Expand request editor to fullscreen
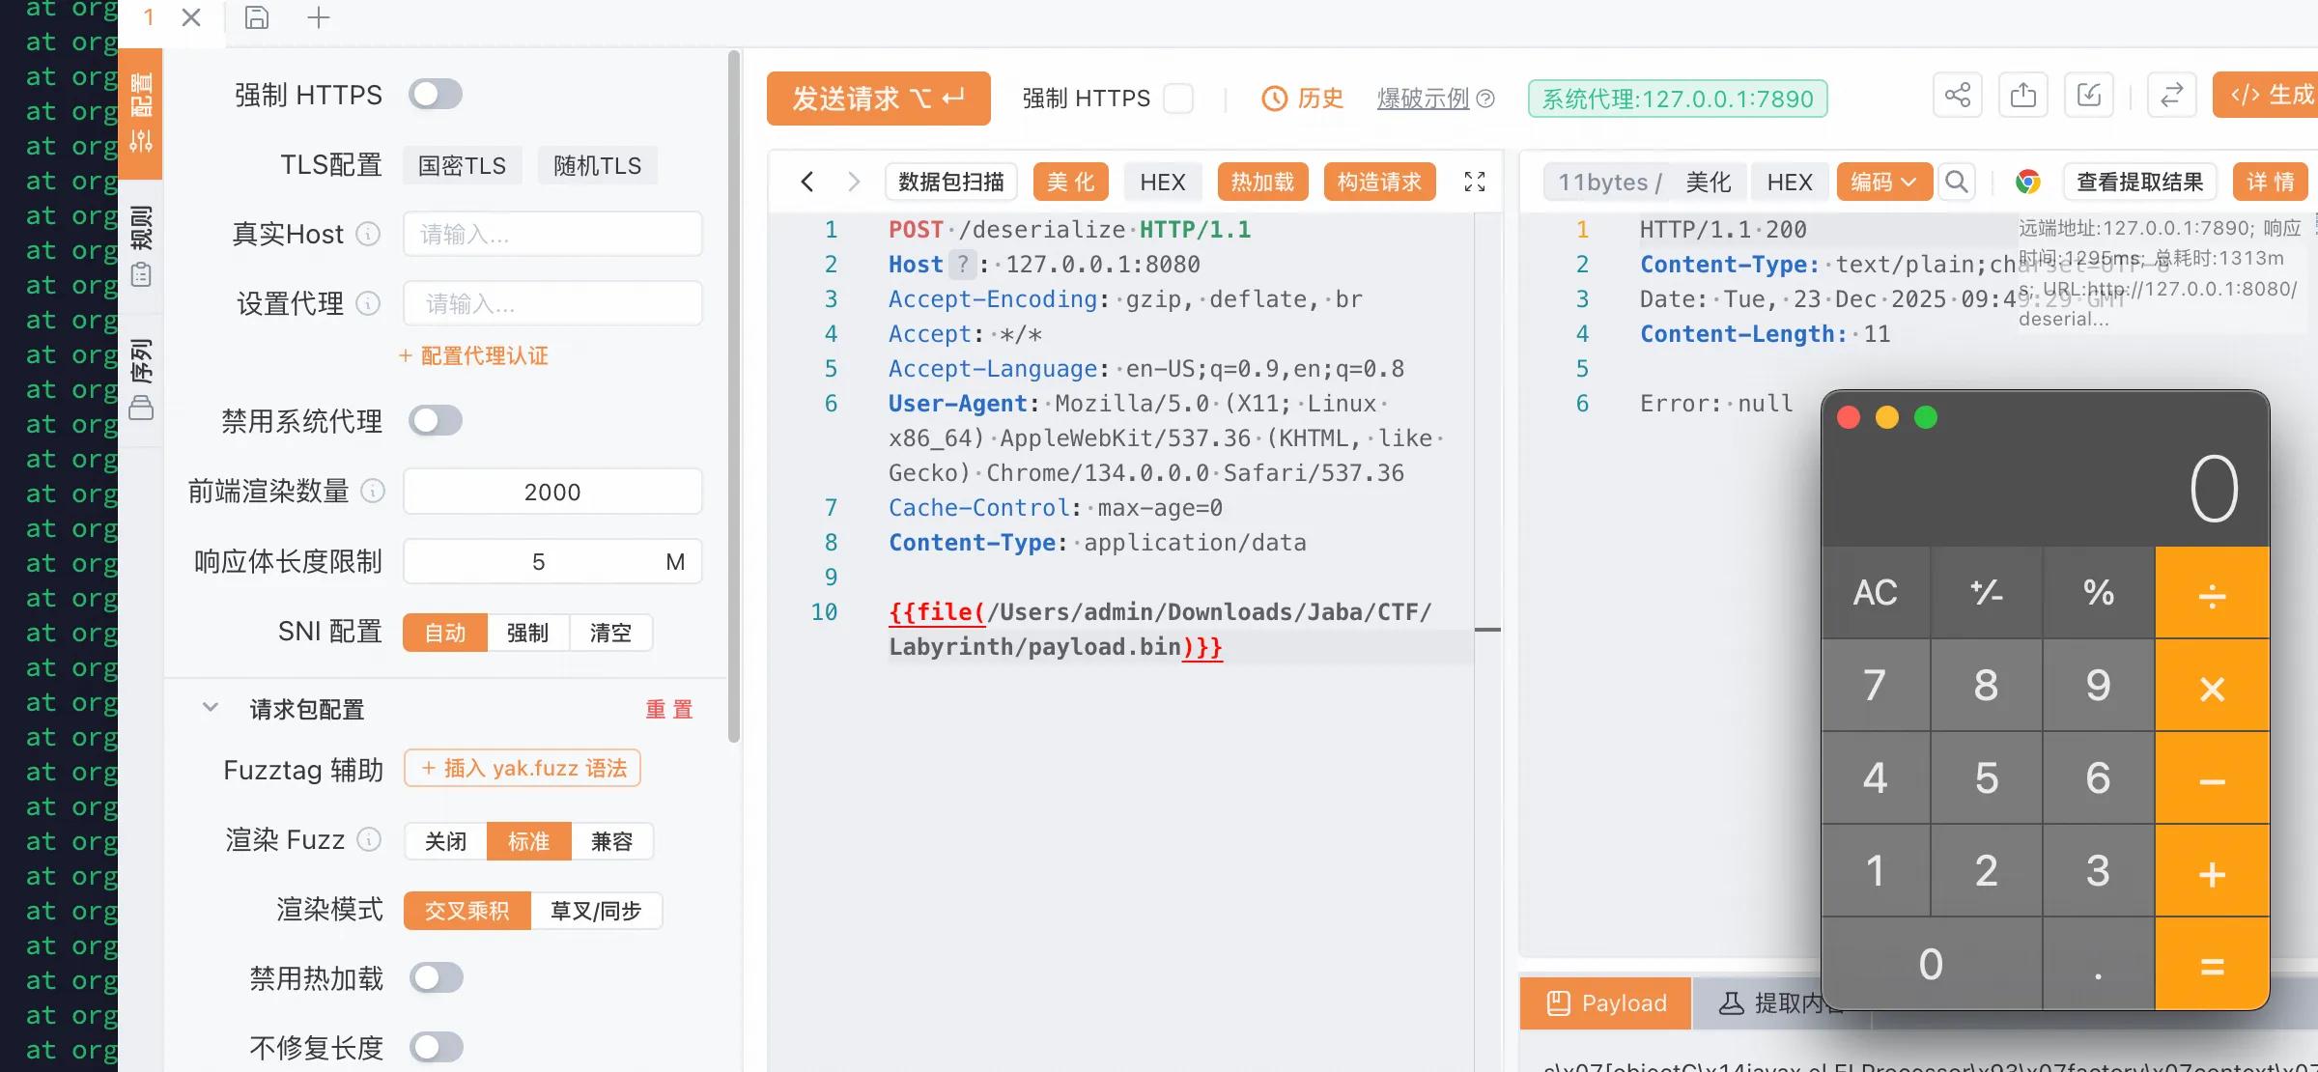This screenshot has height=1072, width=2318. [x=1474, y=182]
